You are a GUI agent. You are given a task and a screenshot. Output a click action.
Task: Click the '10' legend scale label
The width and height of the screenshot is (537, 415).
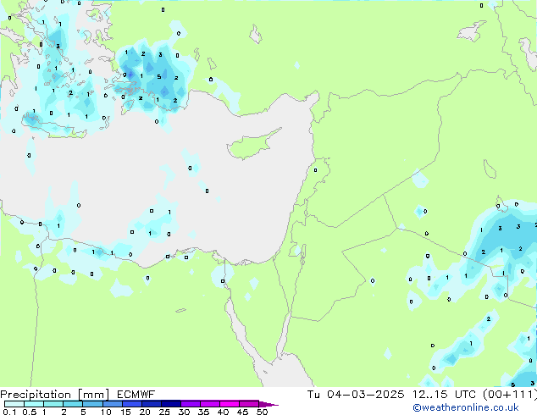[106, 412]
